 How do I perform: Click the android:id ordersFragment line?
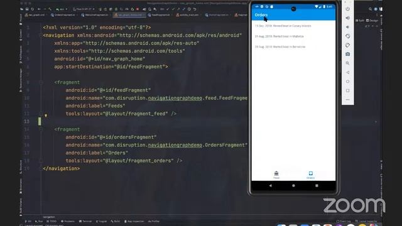[111, 137]
